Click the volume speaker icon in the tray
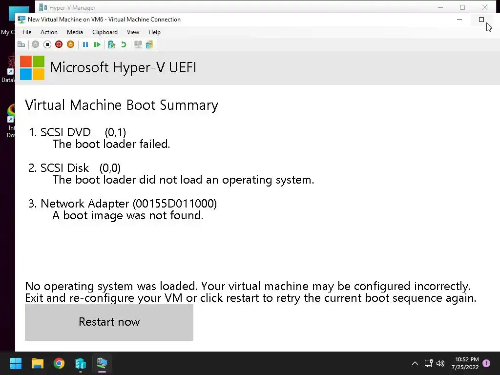Viewport: 500px width, 375px height. (x=440, y=363)
